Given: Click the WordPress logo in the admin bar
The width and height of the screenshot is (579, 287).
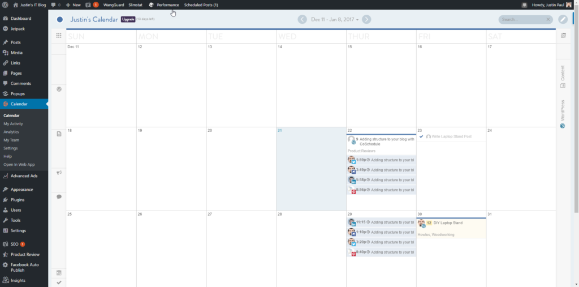Looking at the screenshot, I should 5,5.
